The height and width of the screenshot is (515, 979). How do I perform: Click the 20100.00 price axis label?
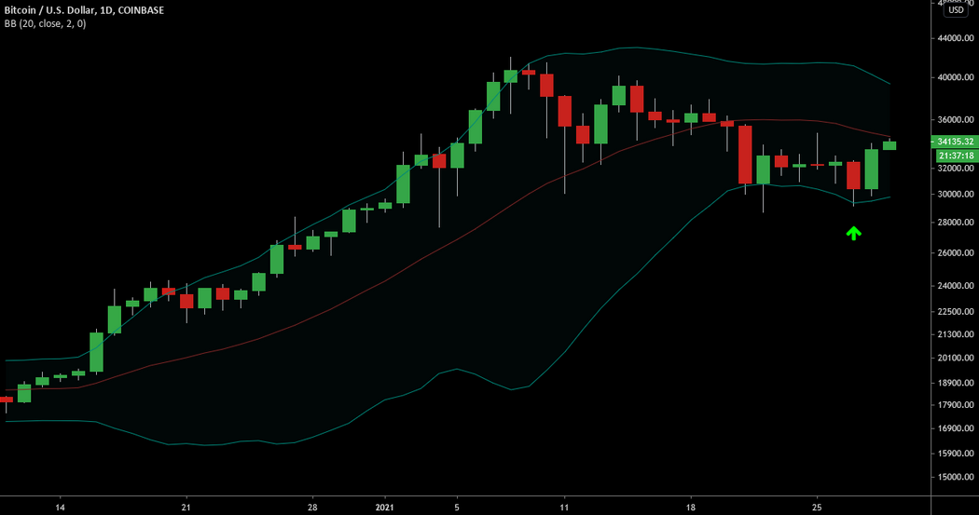956,358
